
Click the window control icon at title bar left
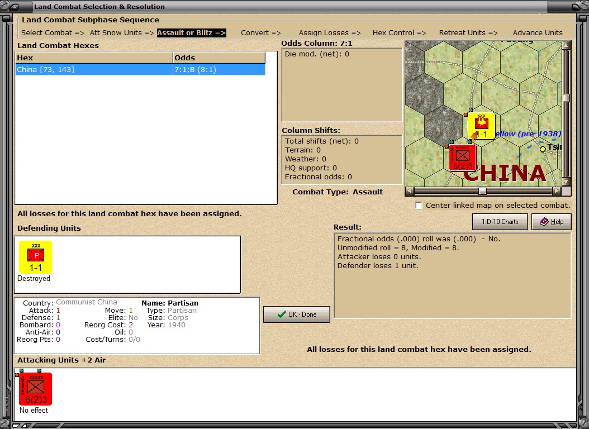(14, 6)
